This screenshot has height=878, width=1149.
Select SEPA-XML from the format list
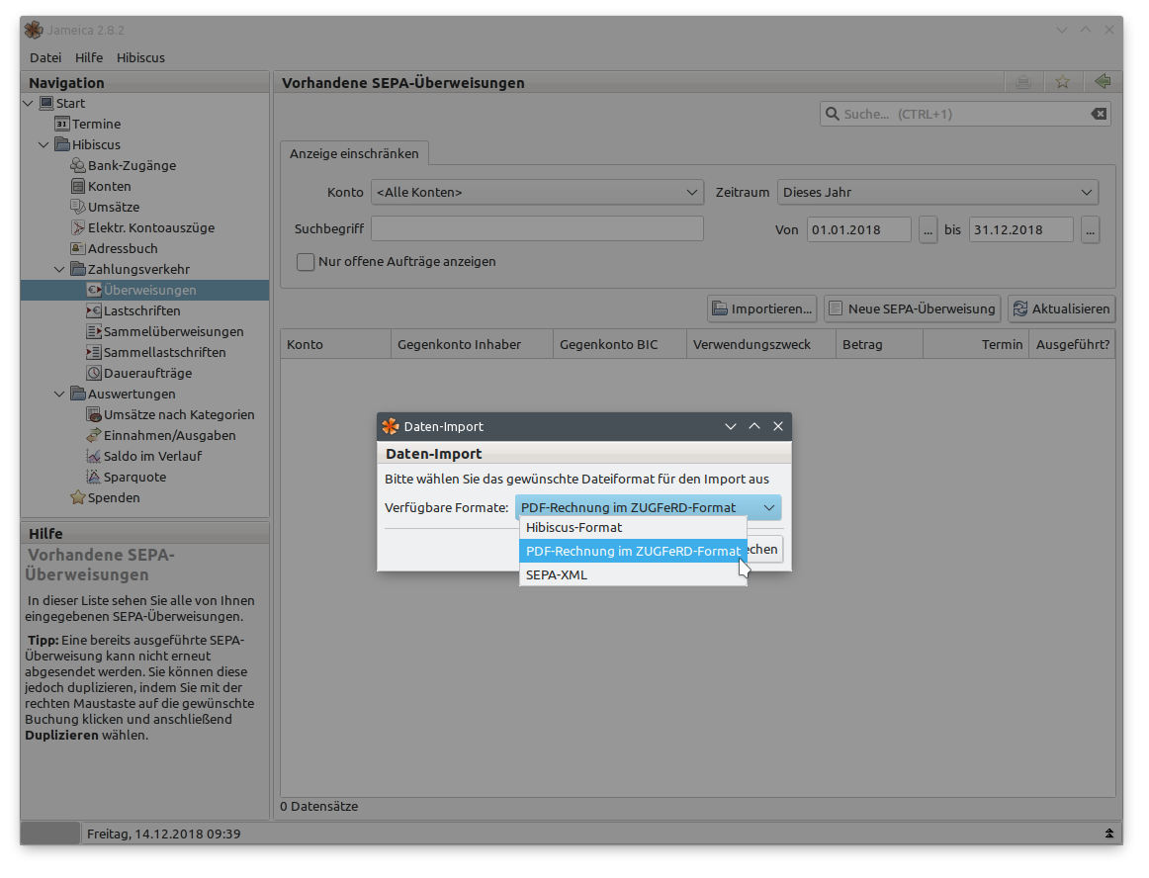[x=633, y=574]
